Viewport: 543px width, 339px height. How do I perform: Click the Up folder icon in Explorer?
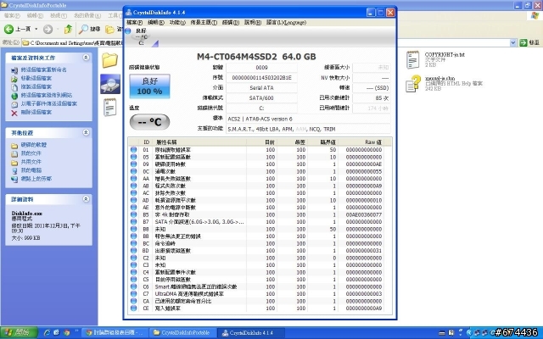click(68, 29)
